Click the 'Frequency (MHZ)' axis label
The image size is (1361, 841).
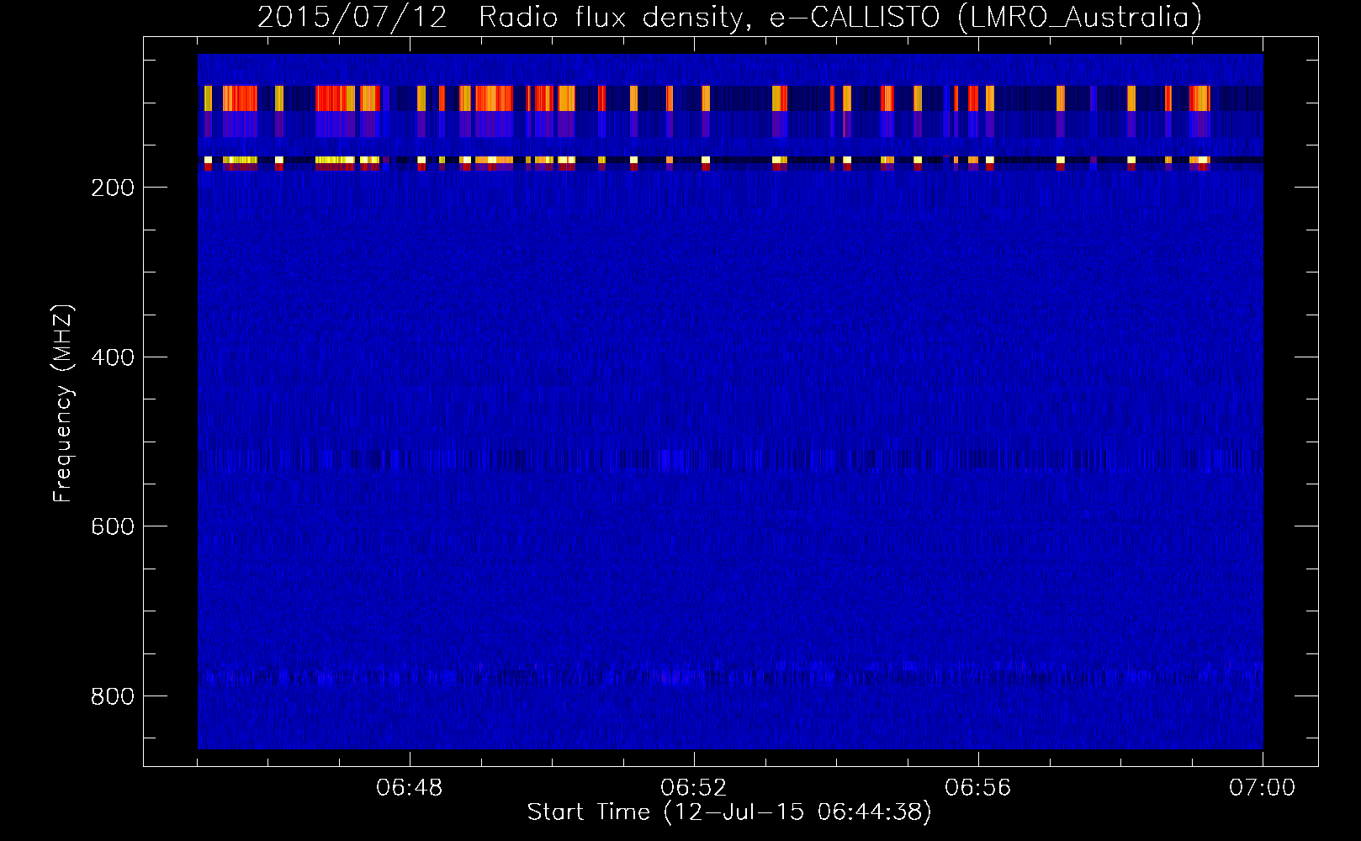pos(62,404)
